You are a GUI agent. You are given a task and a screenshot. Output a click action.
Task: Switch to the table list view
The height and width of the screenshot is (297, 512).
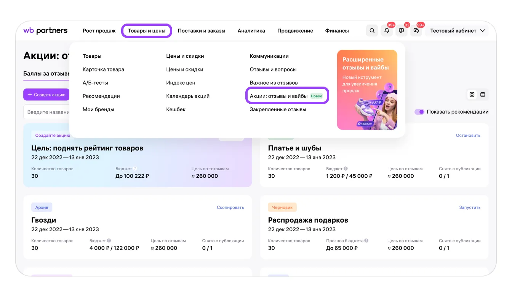[x=483, y=95]
